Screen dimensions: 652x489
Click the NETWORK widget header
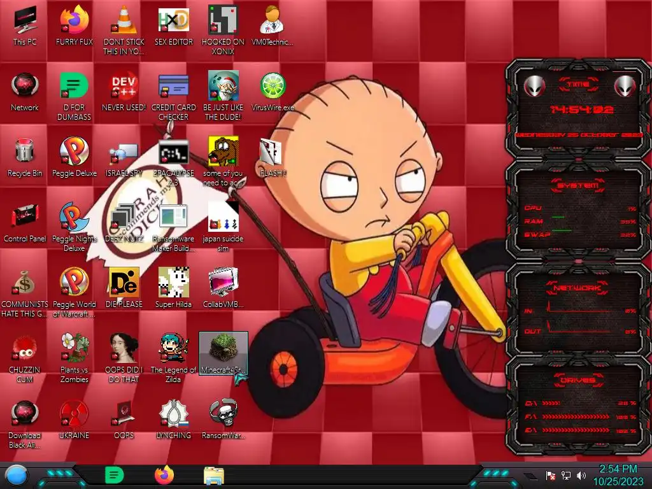pos(578,288)
